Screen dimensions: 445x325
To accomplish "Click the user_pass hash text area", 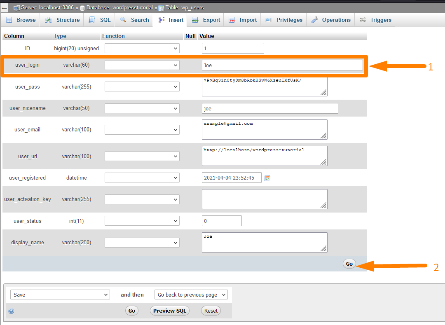I will [x=265, y=87].
